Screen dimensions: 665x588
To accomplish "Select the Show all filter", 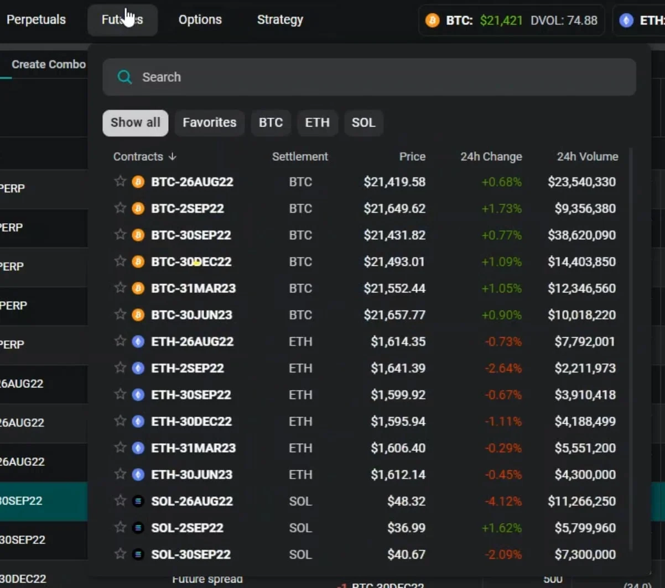I will click(136, 123).
